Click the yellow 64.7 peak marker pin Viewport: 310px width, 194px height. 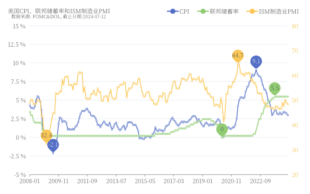click(x=238, y=56)
